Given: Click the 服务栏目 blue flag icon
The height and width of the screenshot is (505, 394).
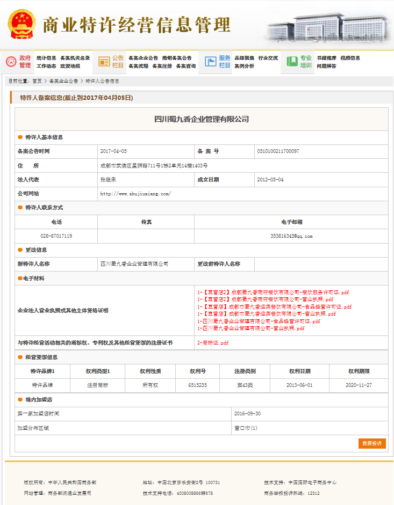Looking at the screenshot, I should (x=210, y=62).
